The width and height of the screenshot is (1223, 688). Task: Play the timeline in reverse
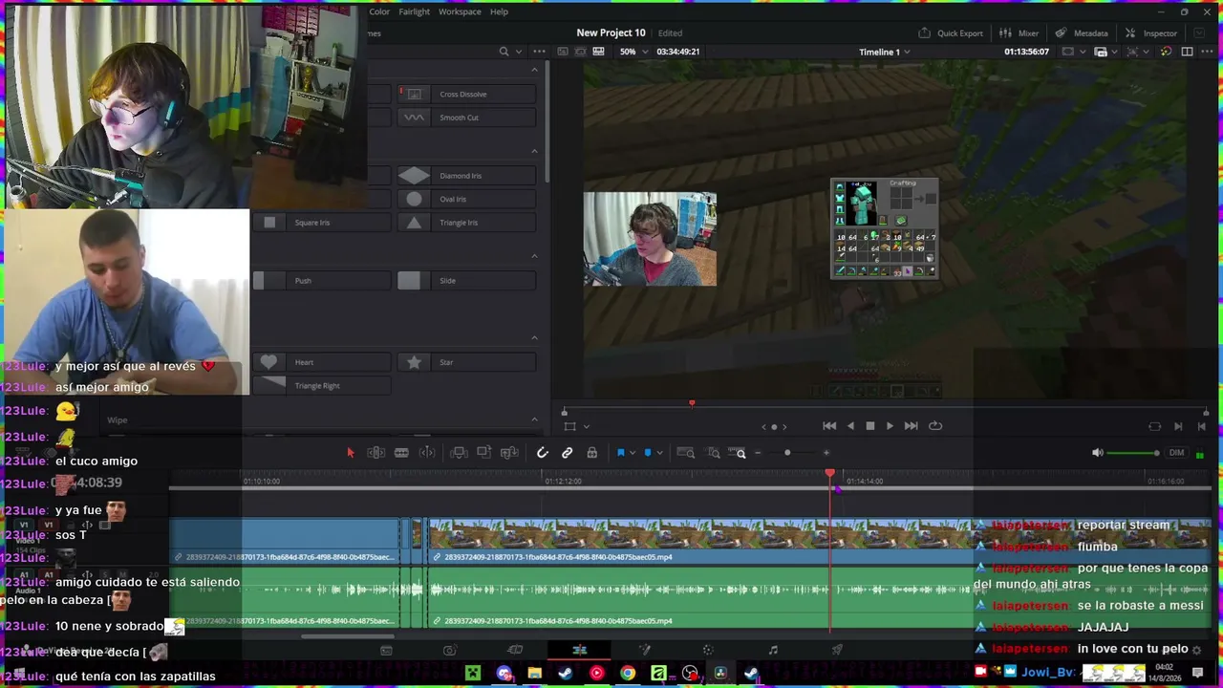click(850, 426)
